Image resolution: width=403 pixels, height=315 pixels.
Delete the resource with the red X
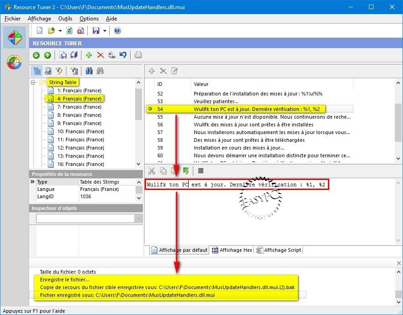tap(101, 55)
